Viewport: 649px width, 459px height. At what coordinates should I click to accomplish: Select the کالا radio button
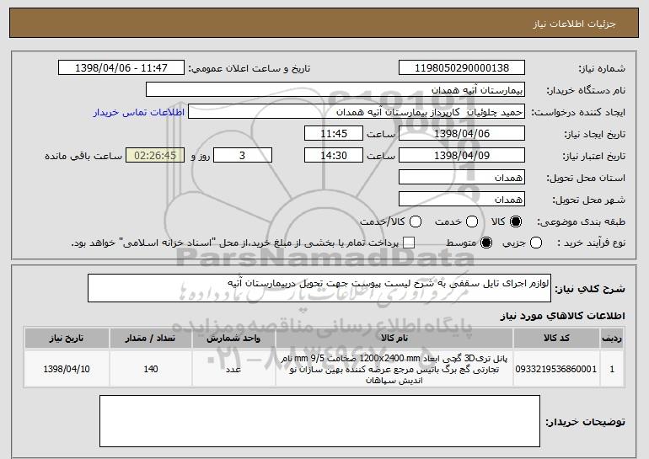516,221
